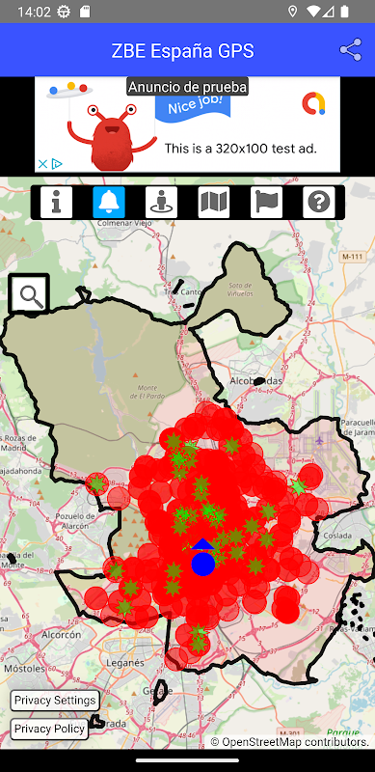Close the test ad with X icon

(42, 164)
